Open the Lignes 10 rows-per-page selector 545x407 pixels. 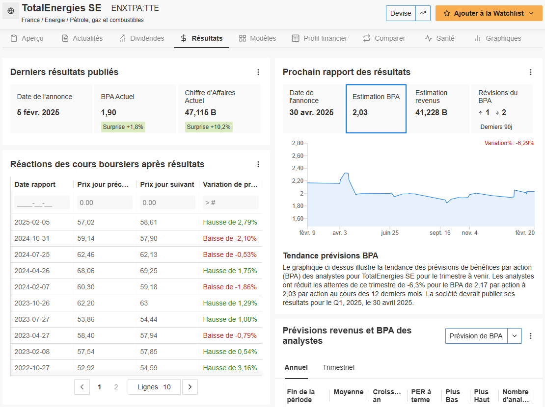[154, 387]
